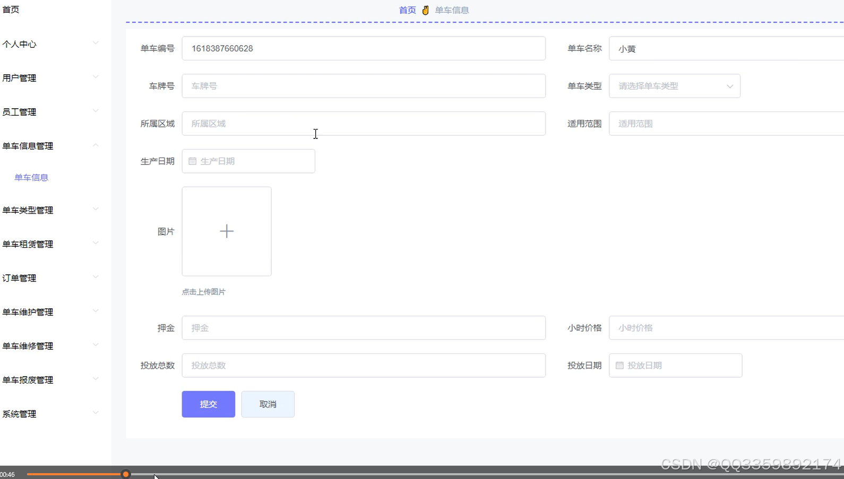Open the 单车类型 dropdown
Image resolution: width=844 pixels, height=479 pixels.
pyautogui.click(x=675, y=86)
